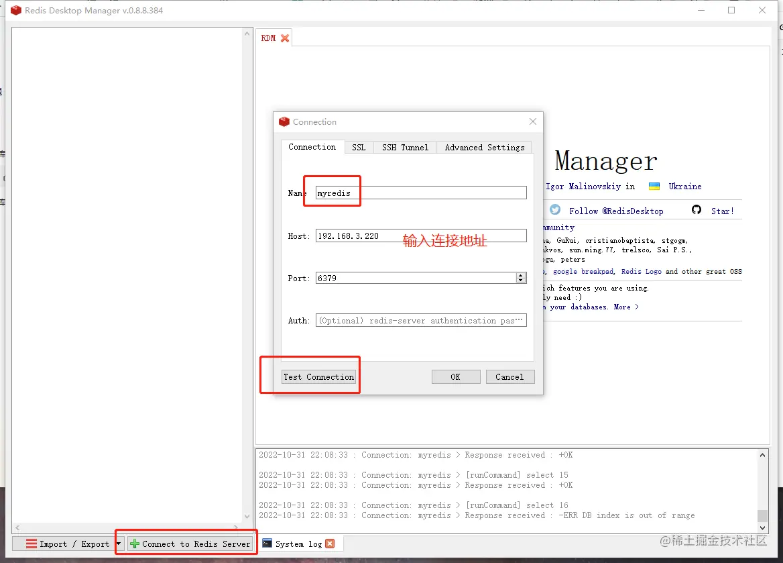Close the System log tab
Screen dimensions: 783x563
(330, 544)
